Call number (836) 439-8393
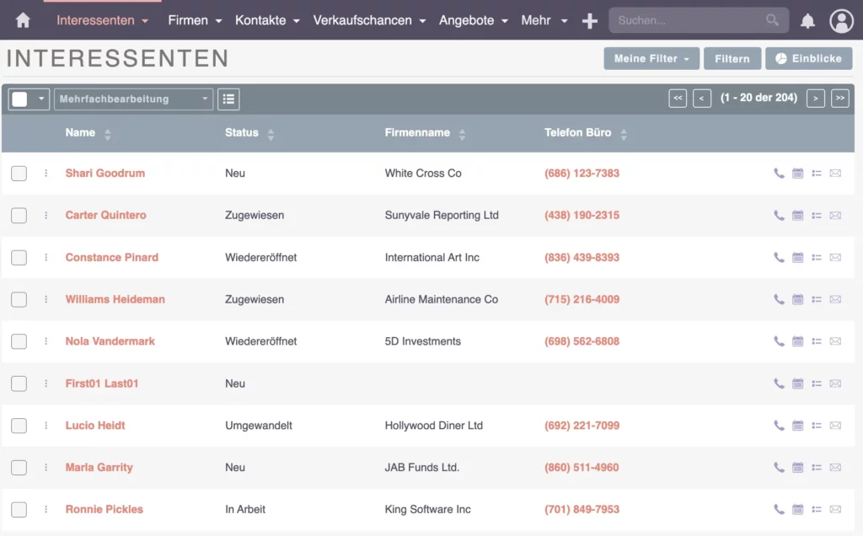The height and width of the screenshot is (536, 863). pos(582,257)
